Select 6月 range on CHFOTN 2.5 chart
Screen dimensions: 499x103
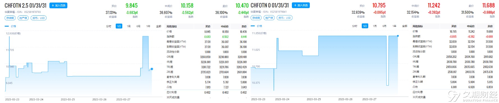click(x=138, y=26)
